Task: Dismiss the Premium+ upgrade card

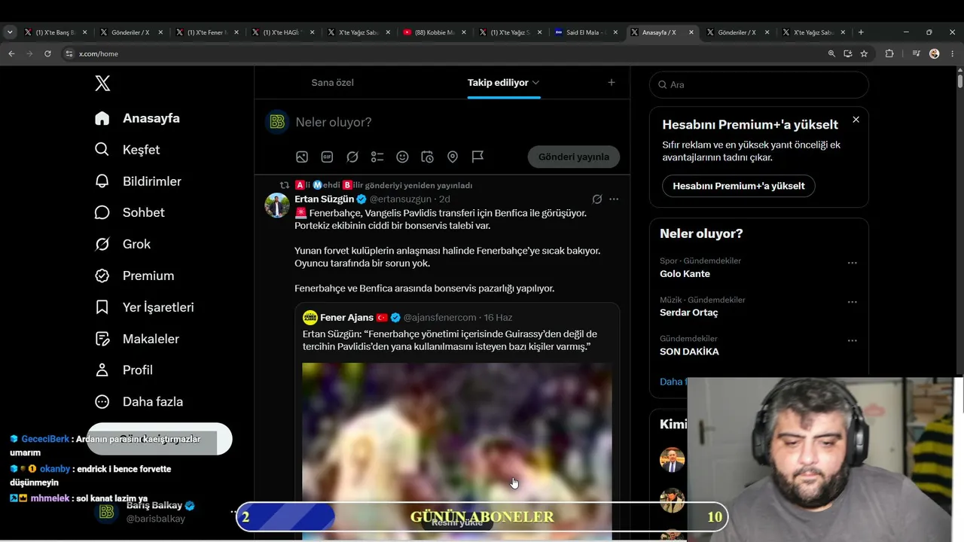Action: click(856, 120)
